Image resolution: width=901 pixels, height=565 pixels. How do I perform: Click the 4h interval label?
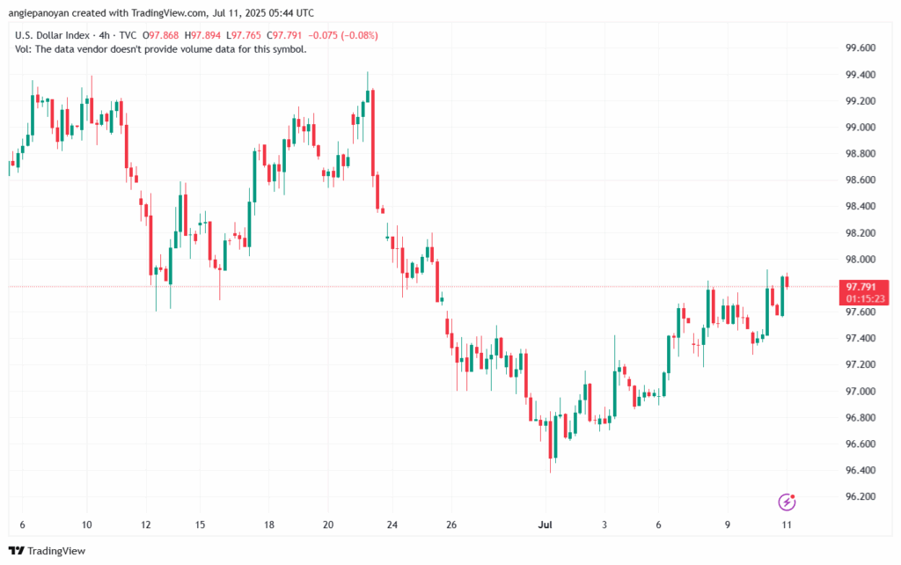click(x=104, y=35)
